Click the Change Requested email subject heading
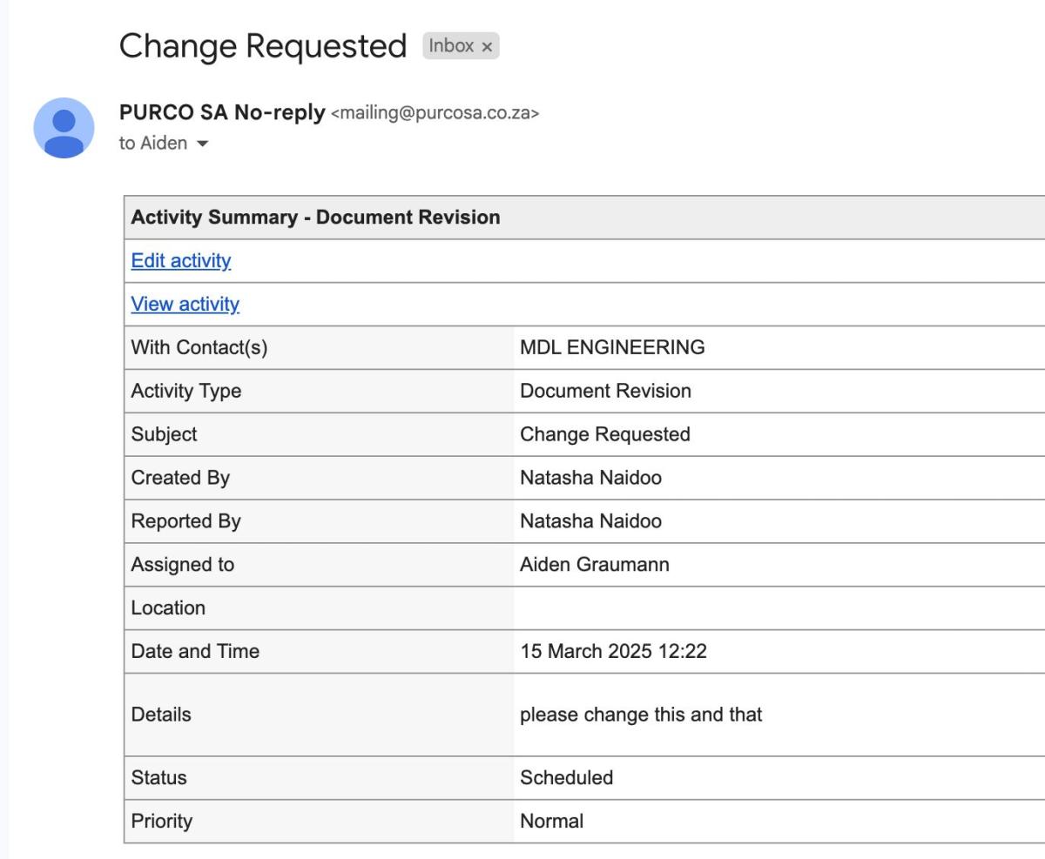1045x859 pixels. click(x=262, y=46)
